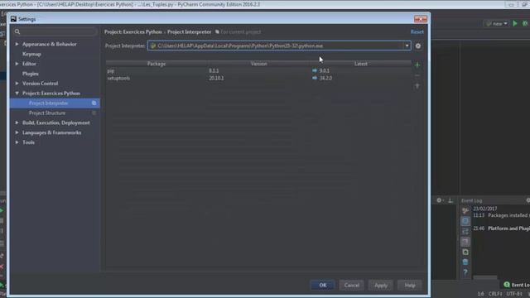This screenshot has width=530, height=298.
Task: Click the Cancel button
Action: click(x=351, y=285)
